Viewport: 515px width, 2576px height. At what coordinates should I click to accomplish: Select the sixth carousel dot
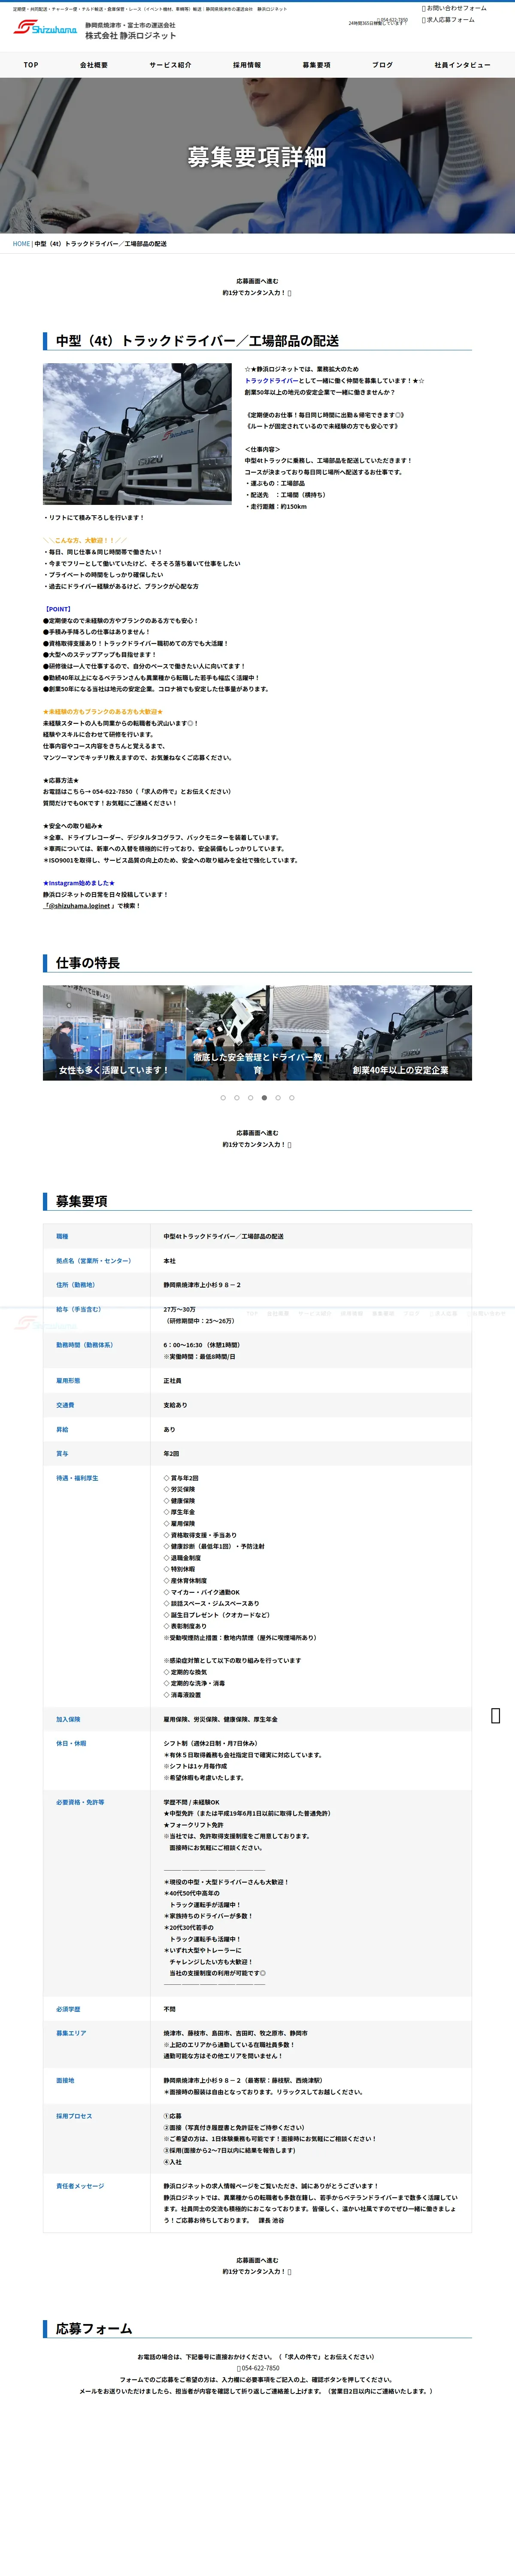coord(292,1098)
